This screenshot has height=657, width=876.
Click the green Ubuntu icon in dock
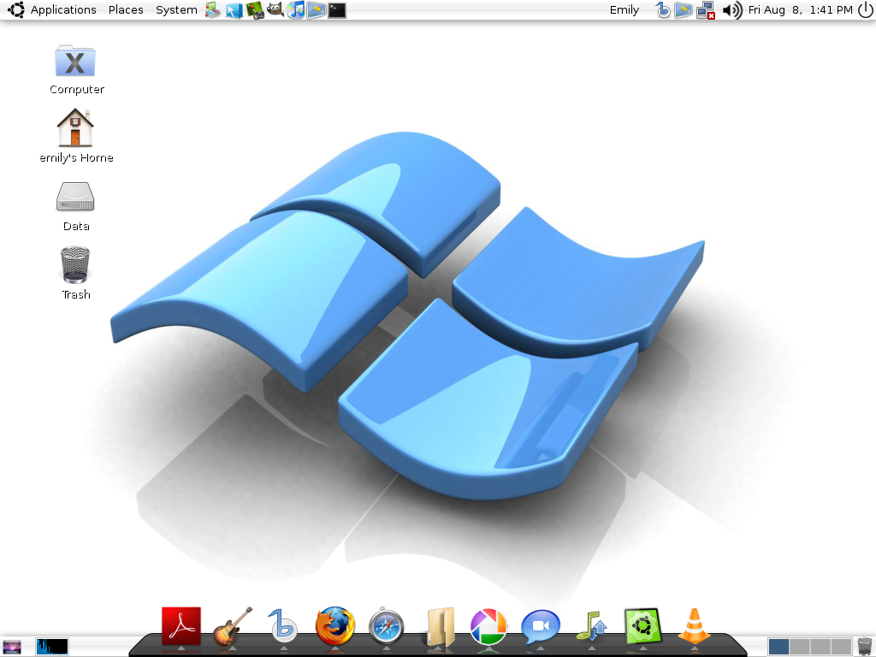tap(642, 625)
